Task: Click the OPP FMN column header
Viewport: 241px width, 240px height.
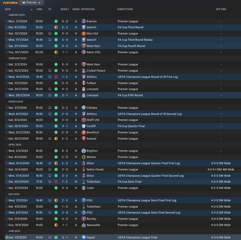Action: pyautogui.click(x=221, y=9)
